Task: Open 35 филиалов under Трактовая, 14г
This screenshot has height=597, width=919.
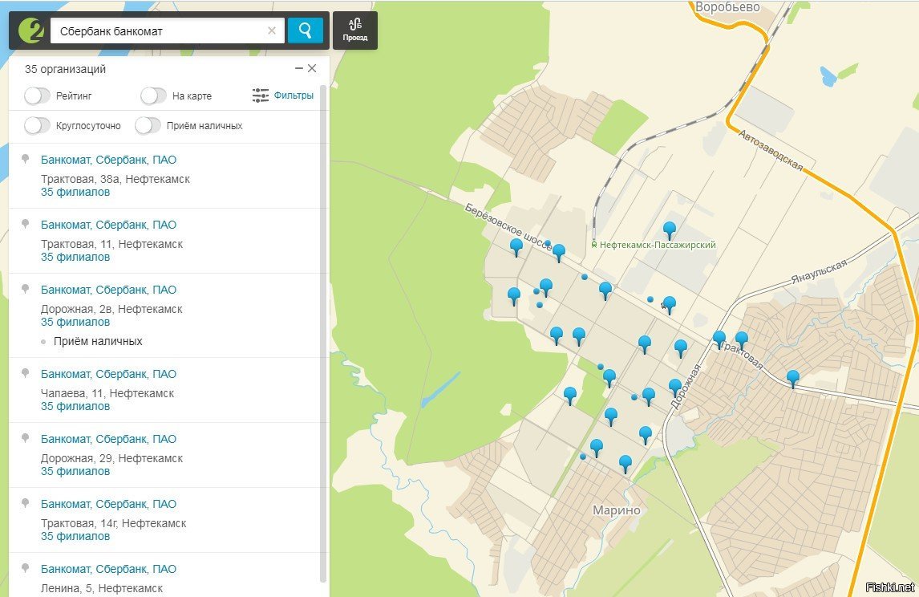Action: click(75, 537)
